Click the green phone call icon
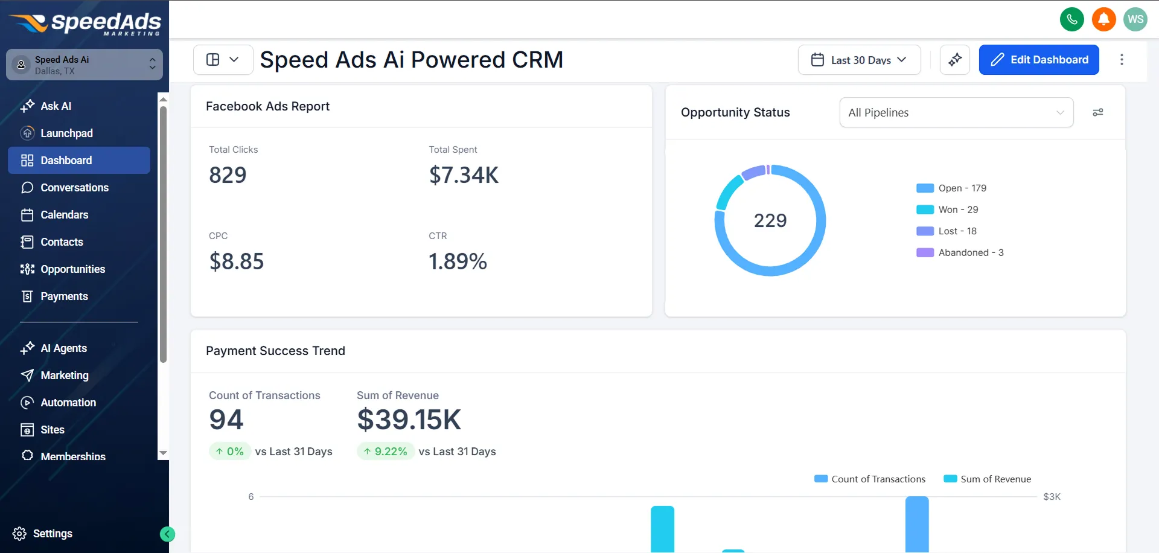This screenshot has height=553, width=1159. [x=1072, y=19]
